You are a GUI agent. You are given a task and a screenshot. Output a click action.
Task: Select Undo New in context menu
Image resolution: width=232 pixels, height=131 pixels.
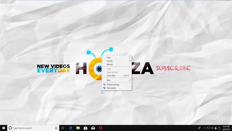117,76
